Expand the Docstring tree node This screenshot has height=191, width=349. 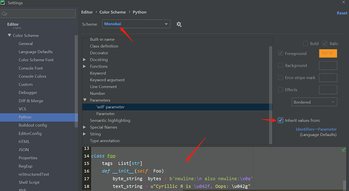tap(84, 60)
